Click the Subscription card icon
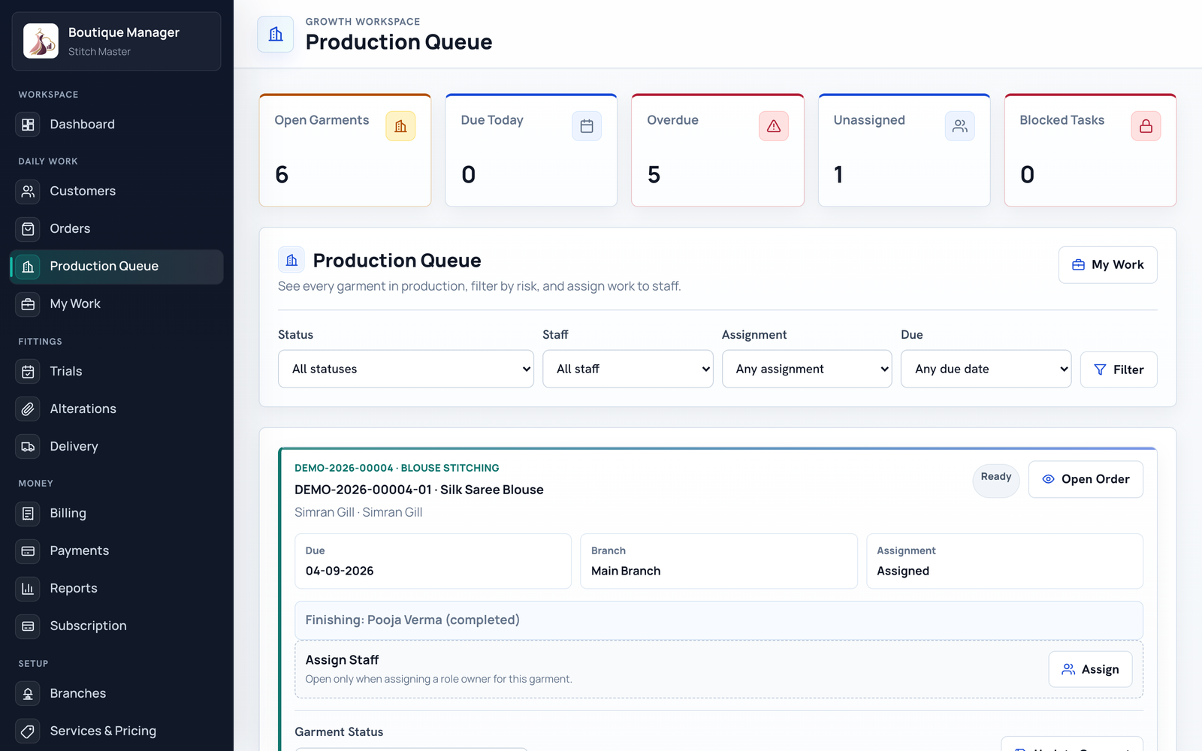Viewport: 1202px width, 751px height. [28, 626]
